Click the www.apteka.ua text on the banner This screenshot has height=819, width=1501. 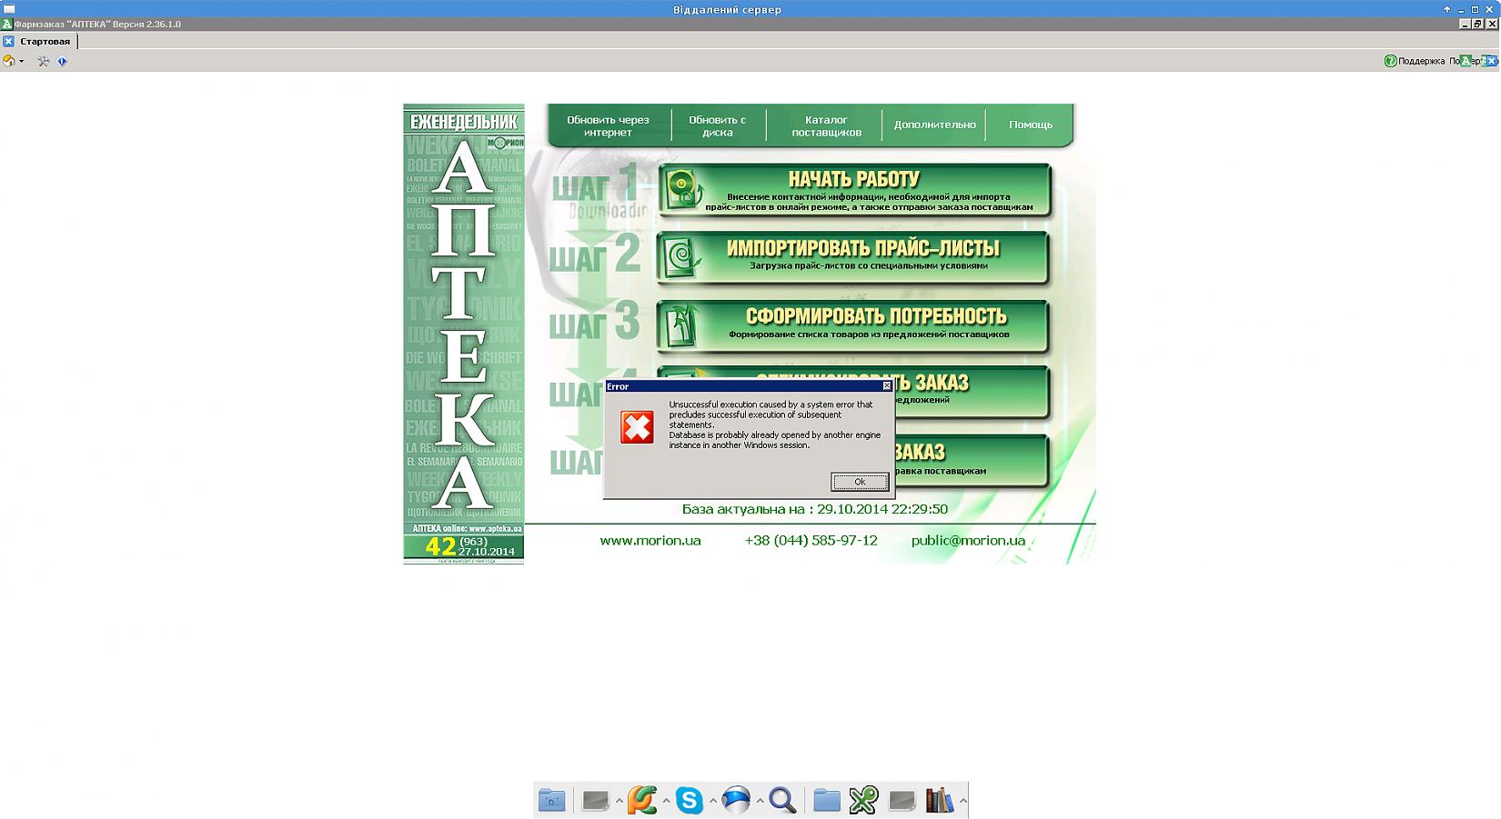pyautogui.click(x=496, y=528)
